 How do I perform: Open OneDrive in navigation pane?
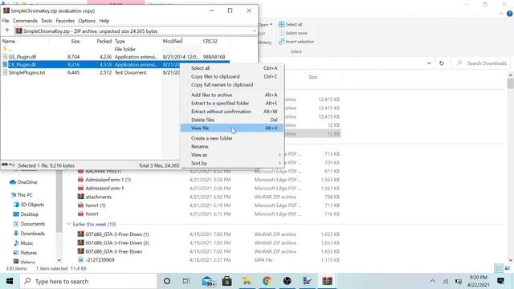click(23, 182)
